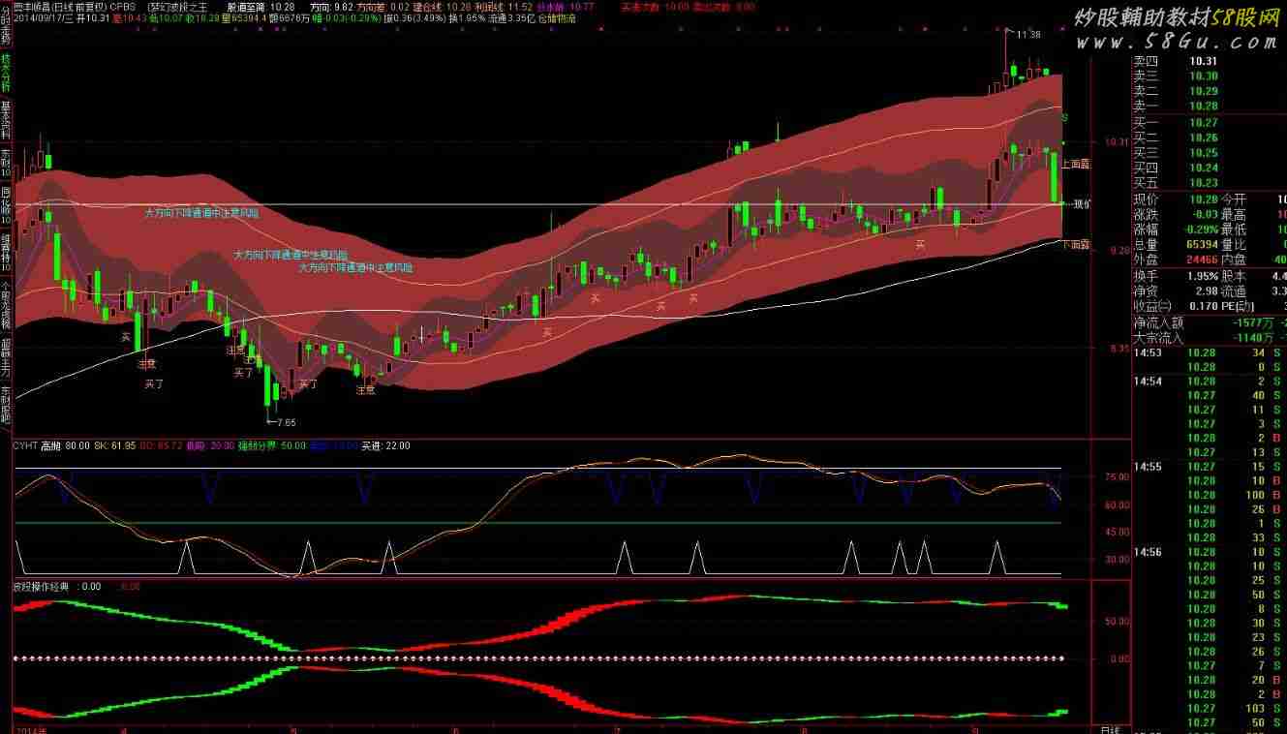Select the 卖一 order row at 10.28
Screen dimensions: 1287x734
tap(1210, 107)
